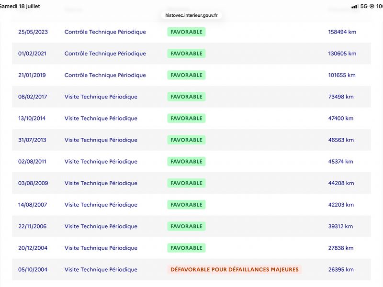Click the 46563 km mileage value
This screenshot has height=287, width=383.
341,140
